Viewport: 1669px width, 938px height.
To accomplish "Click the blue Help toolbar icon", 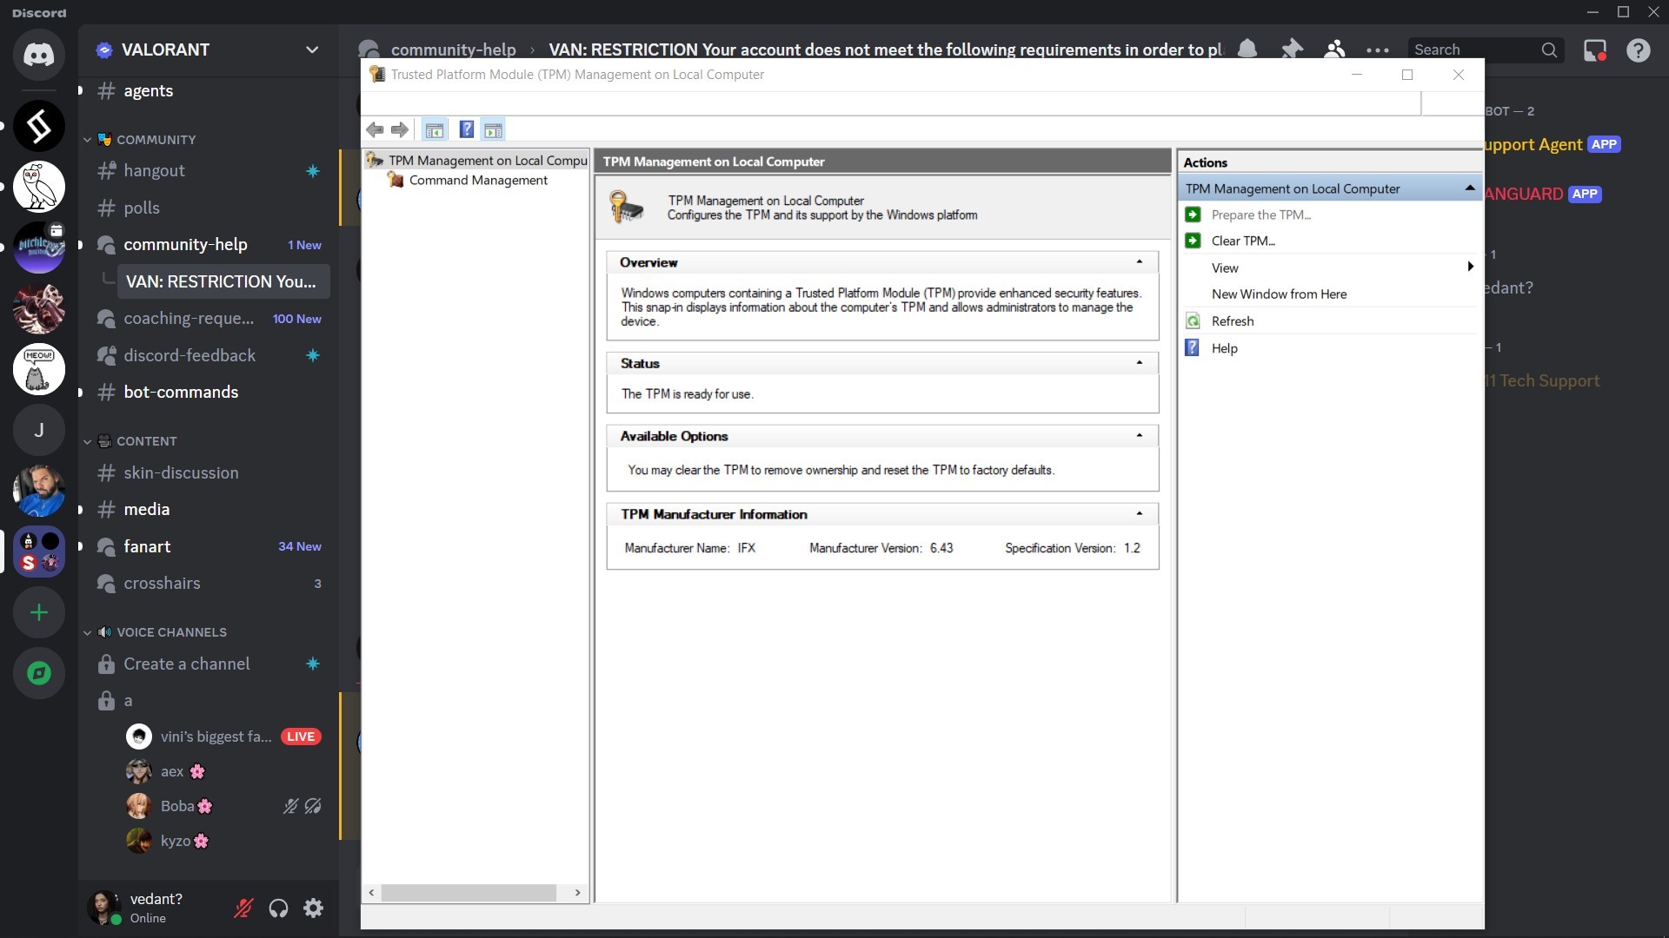I will 466,130.
